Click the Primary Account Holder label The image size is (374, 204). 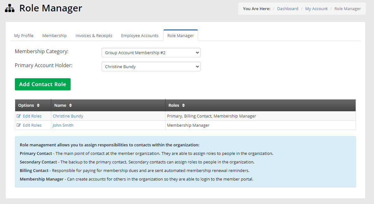[43, 65]
